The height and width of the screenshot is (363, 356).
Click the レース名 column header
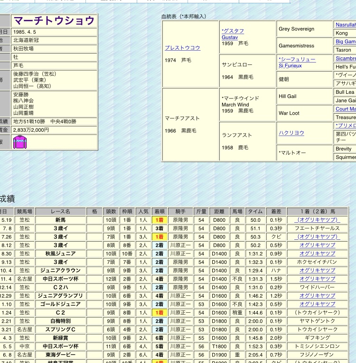pyautogui.click(x=61, y=211)
